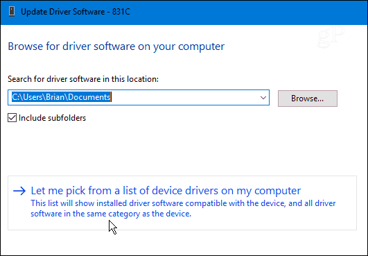Expand the driver location path dropdown

(263, 97)
